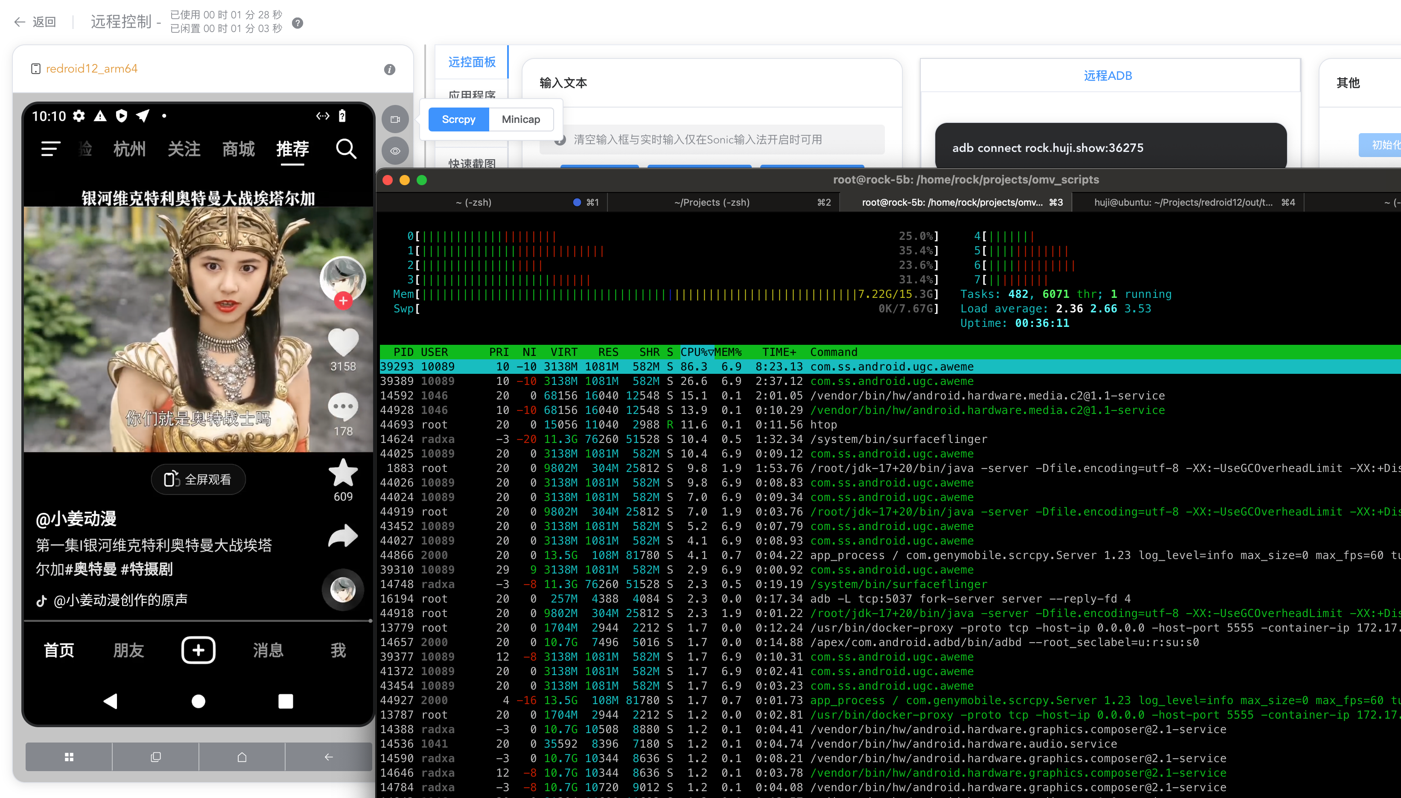Open the comments bubble icon
Image resolution: width=1401 pixels, height=798 pixels.
[343, 407]
